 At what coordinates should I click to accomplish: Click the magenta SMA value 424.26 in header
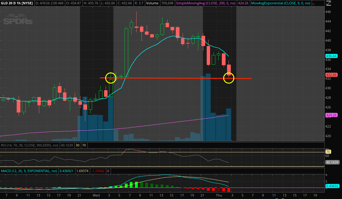(243, 3)
